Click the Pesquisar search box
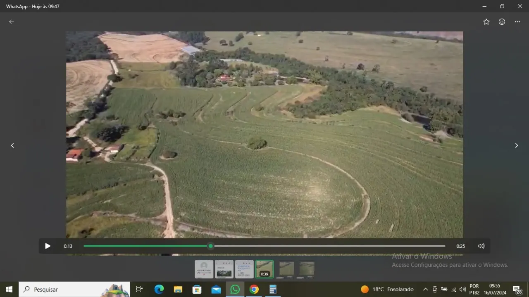 pos(74,290)
